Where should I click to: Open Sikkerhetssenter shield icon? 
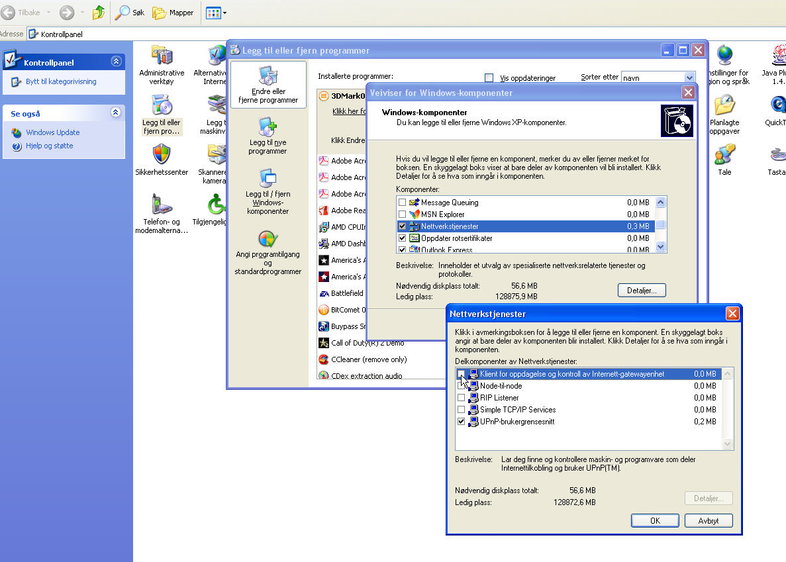162,160
